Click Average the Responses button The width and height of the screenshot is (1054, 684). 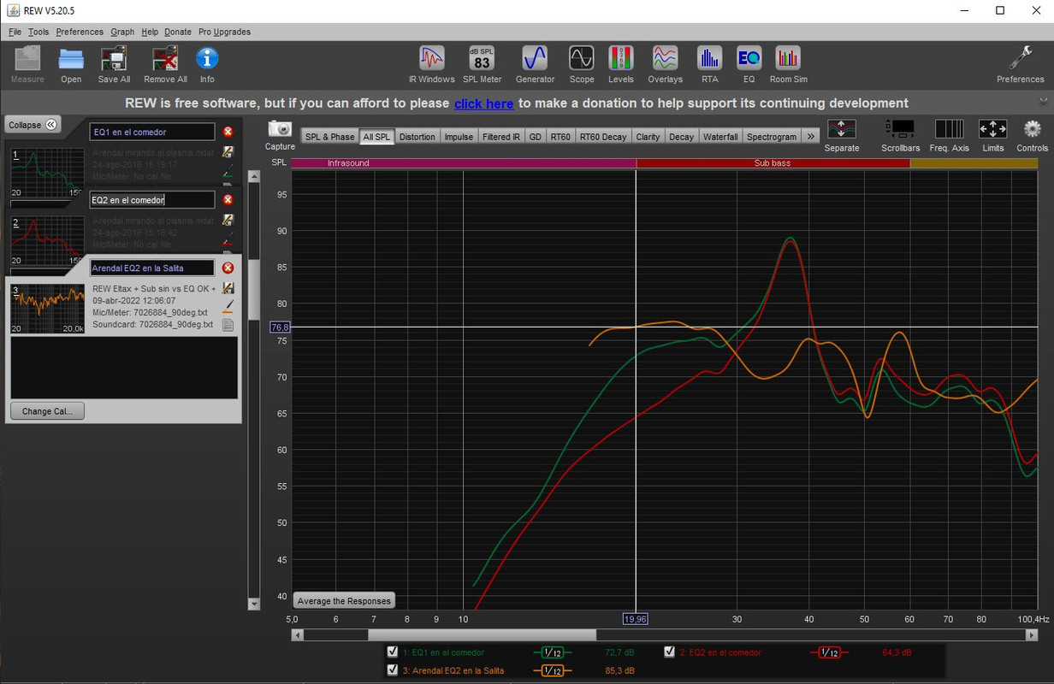click(344, 601)
